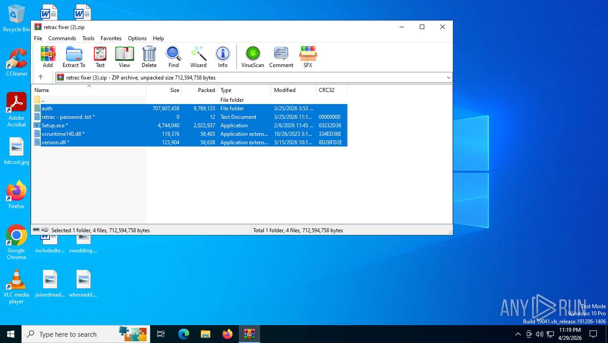608x343 pixels.
Task: Select joinedmad... desktop file
Action: [50, 284]
